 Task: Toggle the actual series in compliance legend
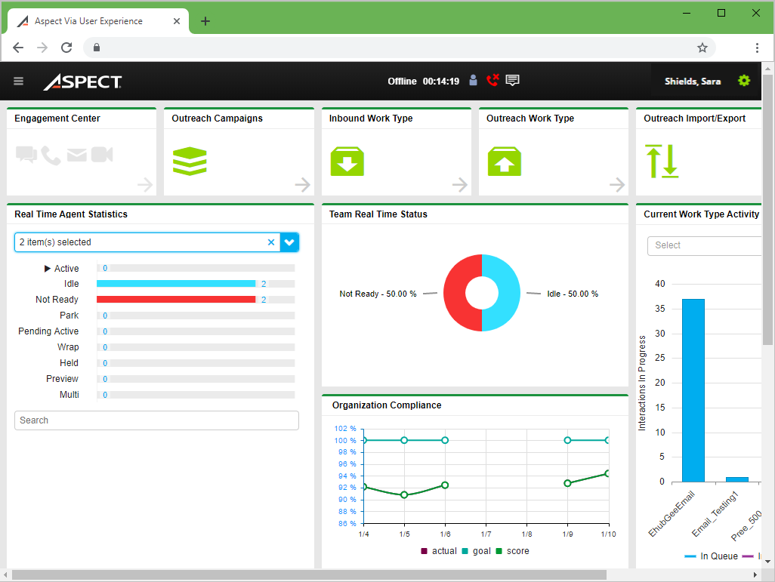coord(438,551)
